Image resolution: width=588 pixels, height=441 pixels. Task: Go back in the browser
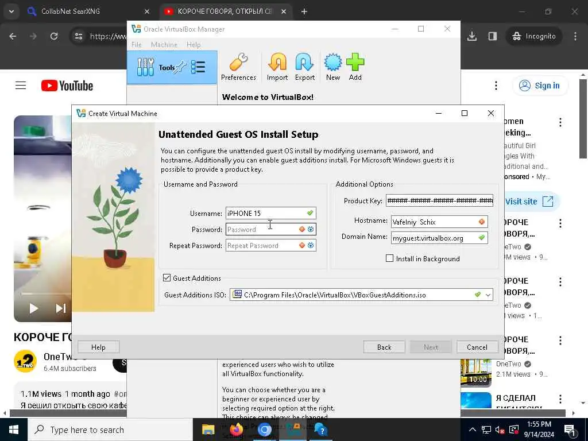(x=13, y=36)
